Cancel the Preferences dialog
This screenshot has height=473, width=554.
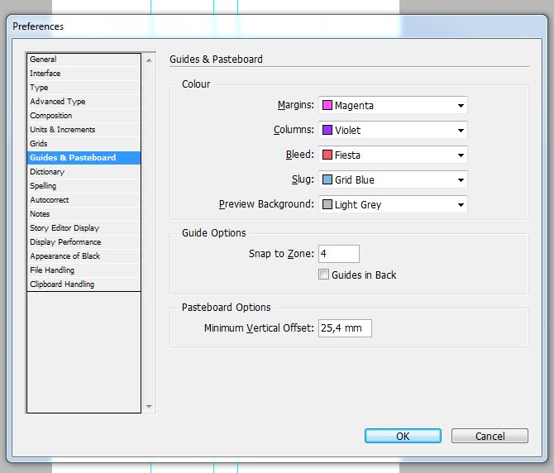click(x=490, y=436)
